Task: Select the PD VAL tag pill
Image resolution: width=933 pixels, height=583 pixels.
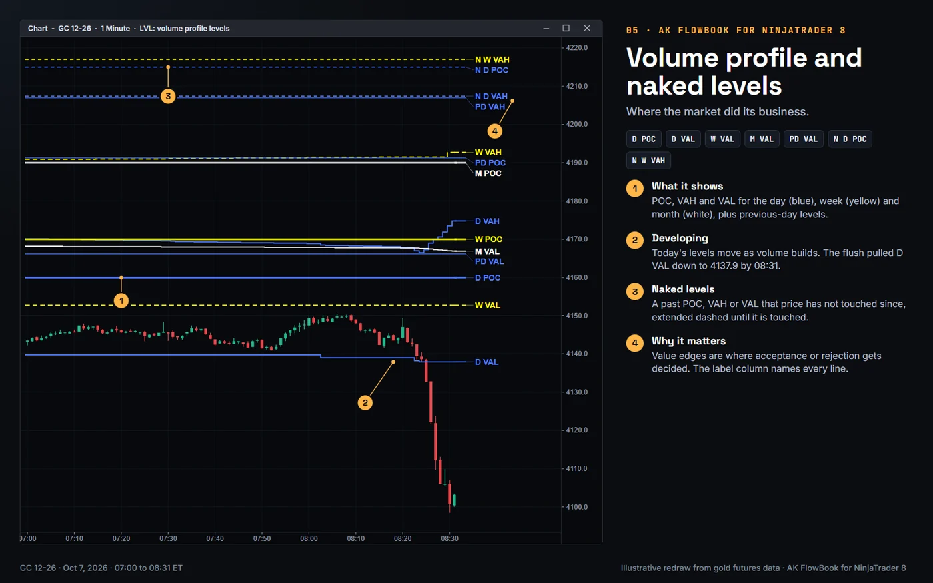Action: coord(803,139)
